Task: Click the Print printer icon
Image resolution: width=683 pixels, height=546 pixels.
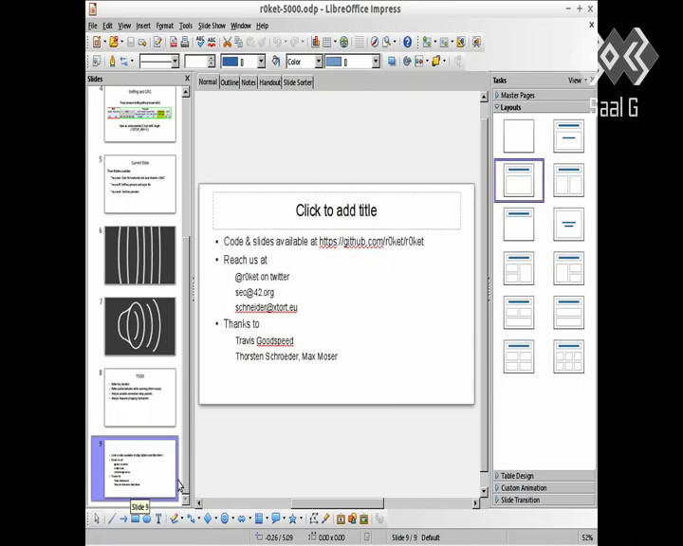Action: 185,42
